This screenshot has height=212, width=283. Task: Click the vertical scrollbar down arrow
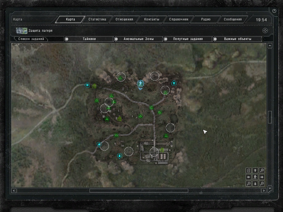click(270, 188)
